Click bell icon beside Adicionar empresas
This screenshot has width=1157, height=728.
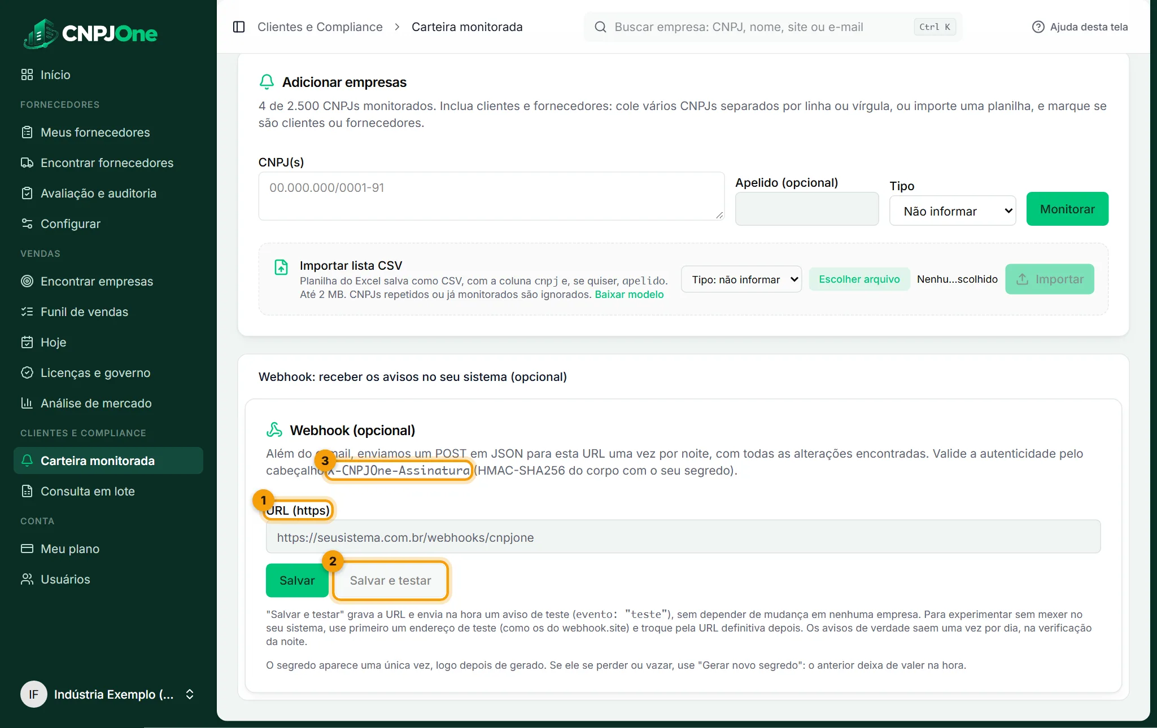267,82
